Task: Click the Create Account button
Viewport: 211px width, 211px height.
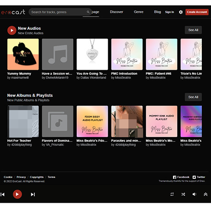Action: [x=197, y=12]
